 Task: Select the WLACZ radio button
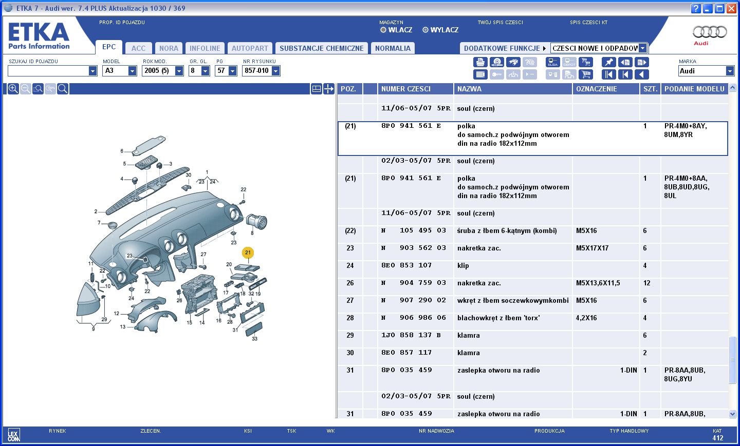[x=383, y=30]
